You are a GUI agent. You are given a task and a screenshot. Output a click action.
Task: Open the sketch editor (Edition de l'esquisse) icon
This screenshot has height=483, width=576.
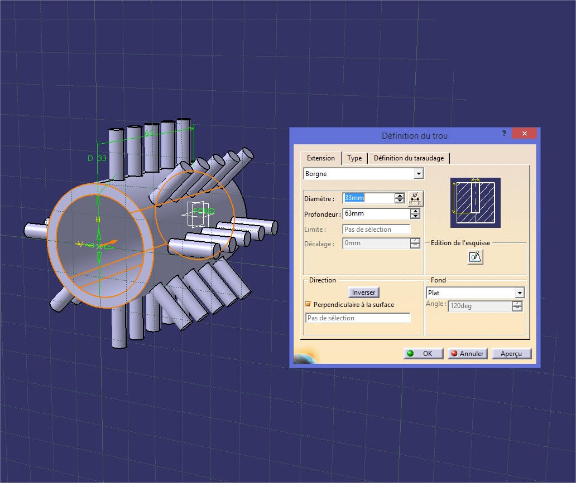pos(476,256)
